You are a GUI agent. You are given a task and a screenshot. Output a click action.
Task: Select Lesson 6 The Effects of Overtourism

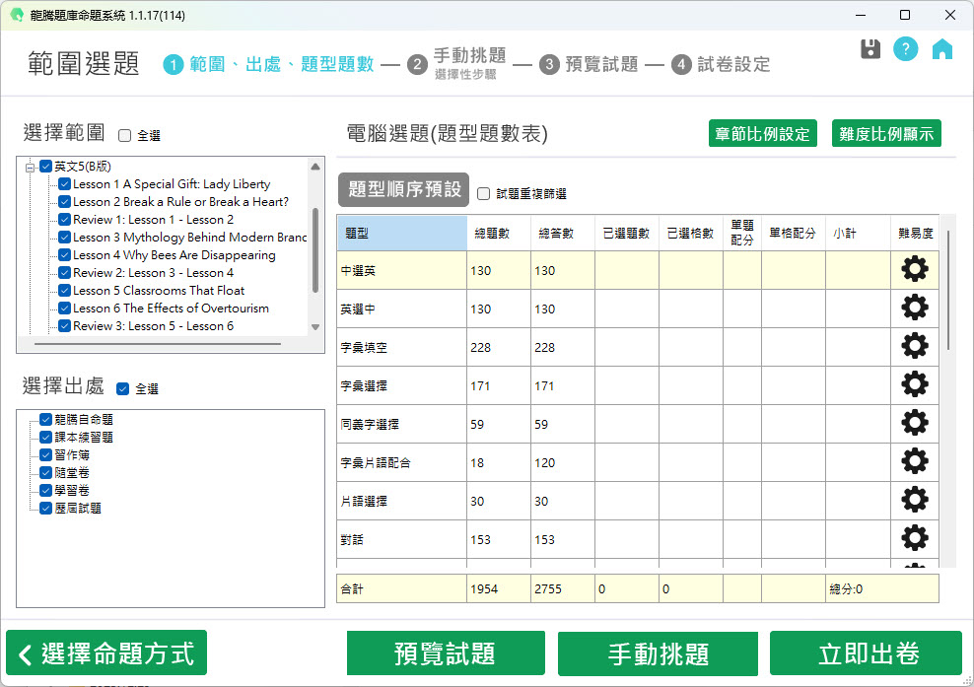click(171, 309)
